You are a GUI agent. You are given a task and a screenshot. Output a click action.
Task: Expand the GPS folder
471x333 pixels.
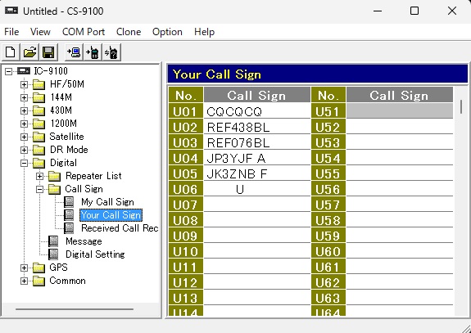[24, 268]
